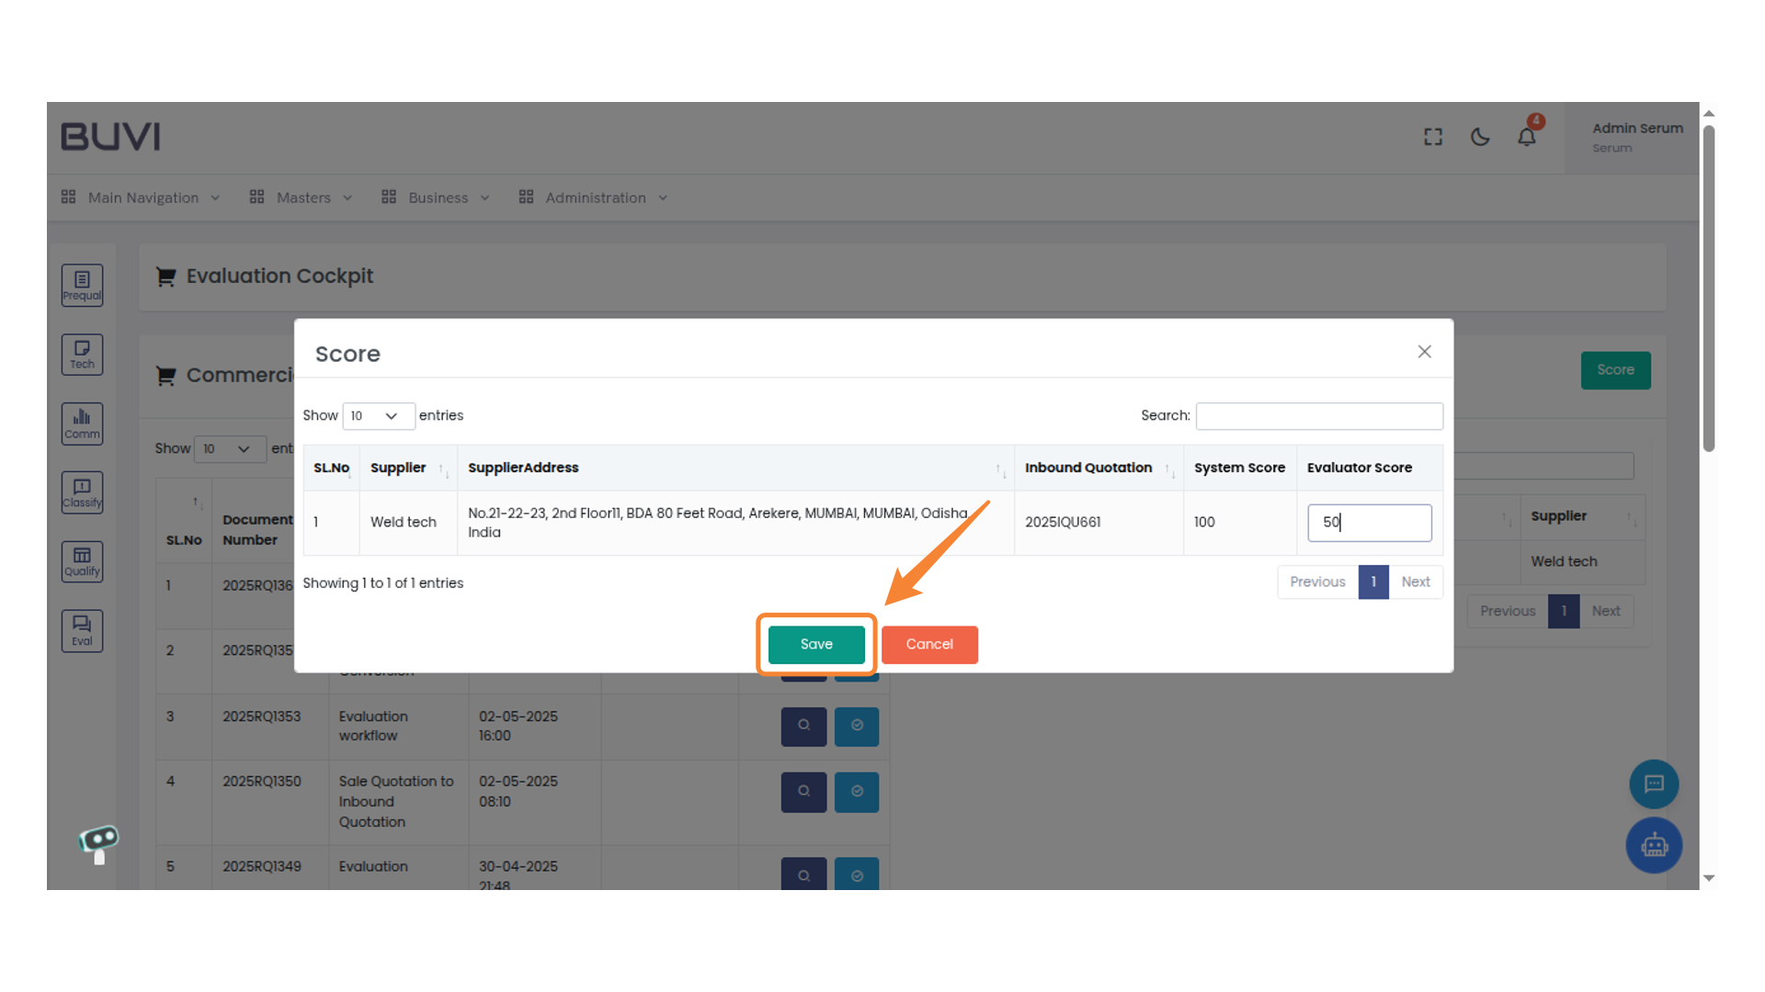Close the Score dialog with X
Image resolution: width=1765 pixels, height=992 pixels.
pos(1424,352)
